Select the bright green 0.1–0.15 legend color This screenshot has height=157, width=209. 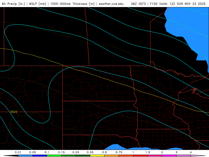(54, 156)
